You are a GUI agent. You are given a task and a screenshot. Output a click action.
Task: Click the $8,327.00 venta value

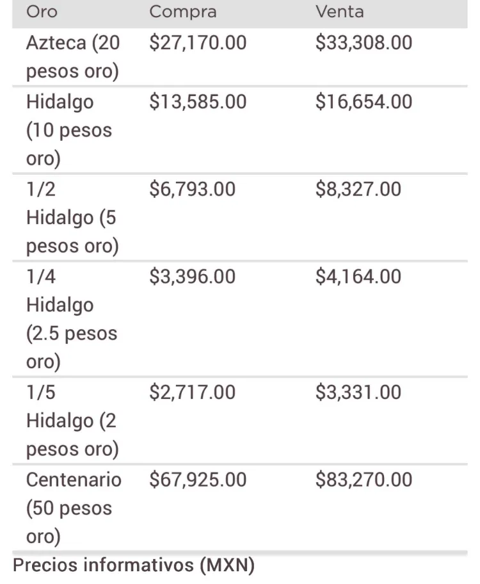(x=358, y=189)
